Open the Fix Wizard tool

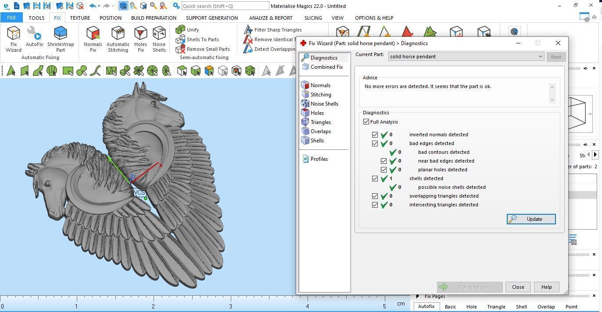(x=13, y=39)
